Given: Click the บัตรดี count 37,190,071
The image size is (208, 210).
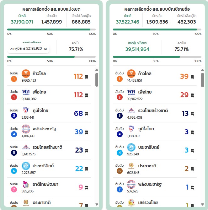Looking at the screenshot, I should [x=22, y=22].
